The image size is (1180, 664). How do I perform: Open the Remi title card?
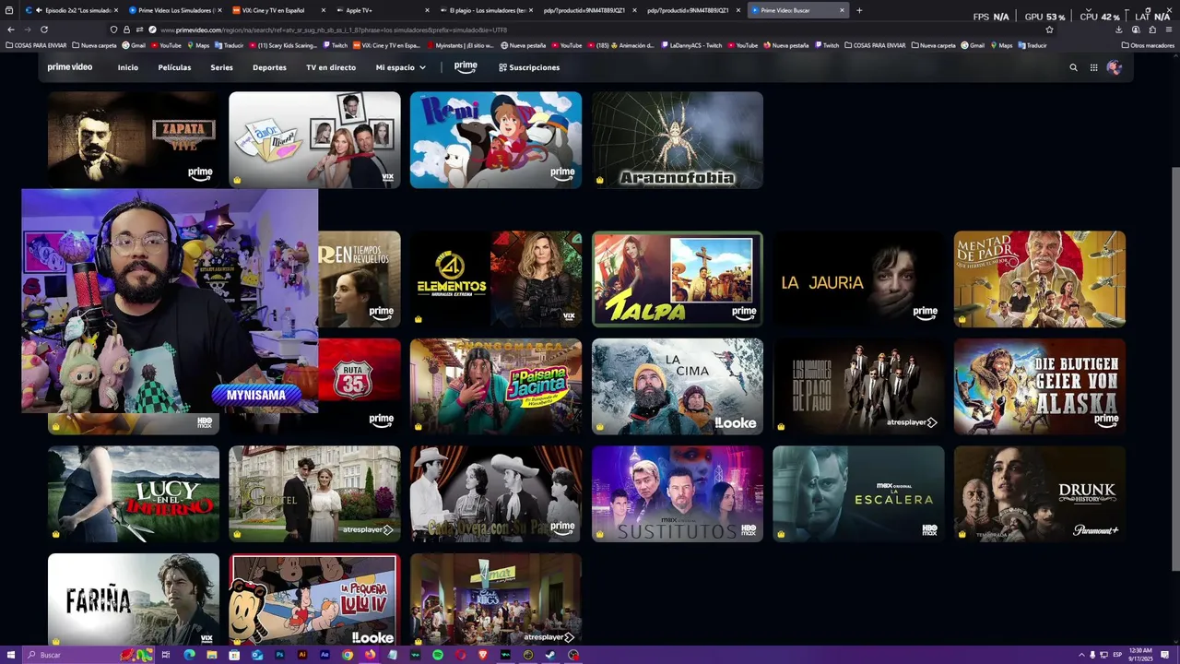click(x=496, y=139)
